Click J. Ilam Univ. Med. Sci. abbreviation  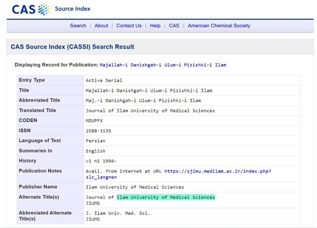tap(118, 213)
